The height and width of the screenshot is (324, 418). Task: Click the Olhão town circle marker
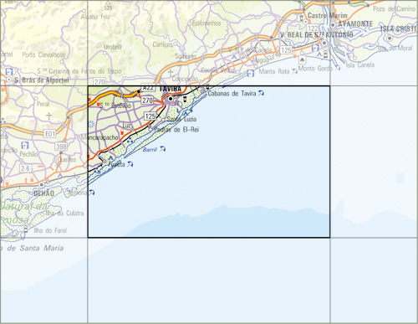click(x=42, y=185)
